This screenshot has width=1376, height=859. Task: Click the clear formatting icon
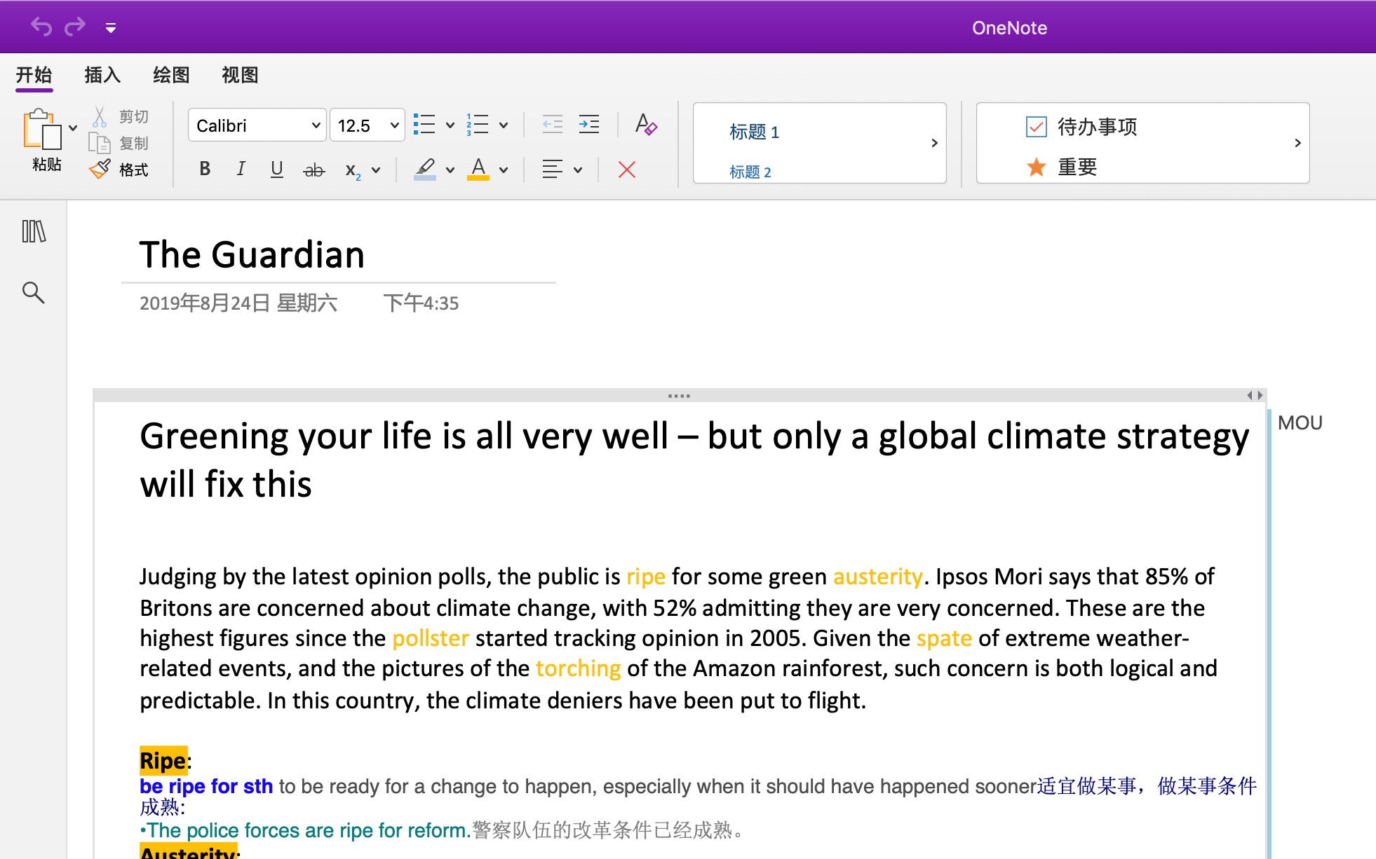(x=646, y=125)
